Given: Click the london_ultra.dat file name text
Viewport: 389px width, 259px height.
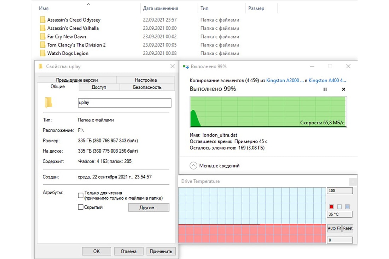Looking at the screenshot, I should (220, 135).
